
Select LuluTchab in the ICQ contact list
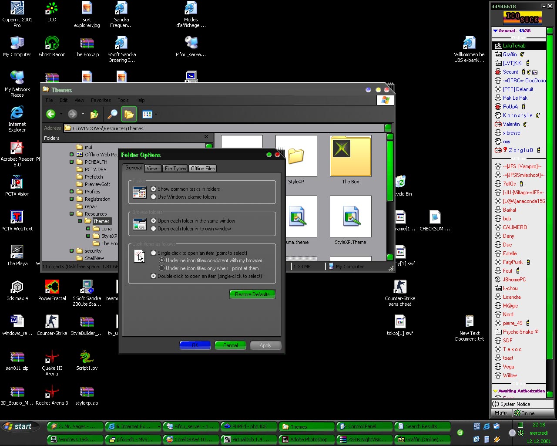point(519,46)
